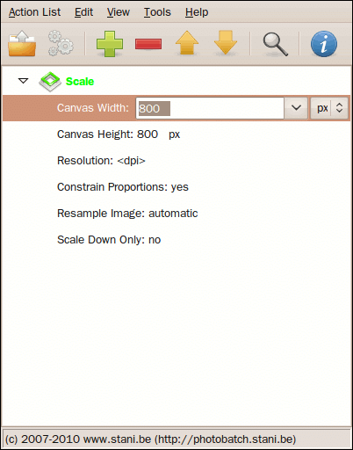Move action up with the up arrow icon
The image size is (353, 450).
pos(187,43)
